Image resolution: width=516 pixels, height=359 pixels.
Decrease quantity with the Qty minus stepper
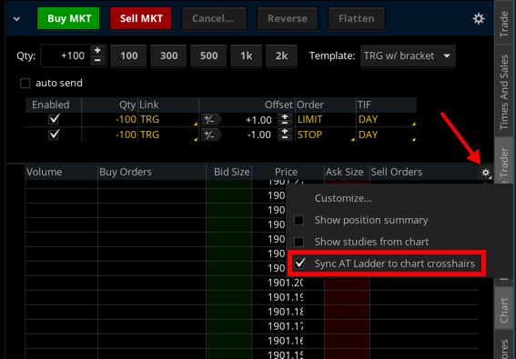tap(97, 61)
